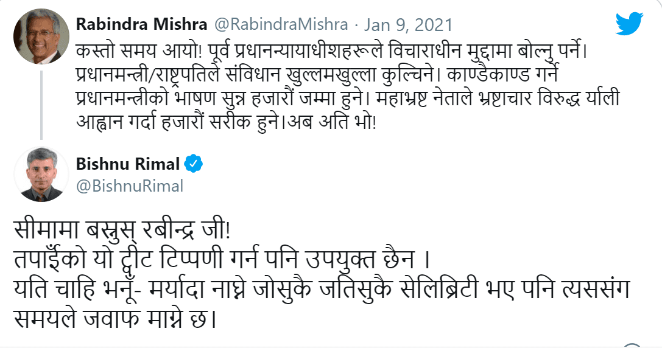Open the @RabindraMishra handle link
The height and width of the screenshot is (351, 662).
tap(283, 25)
